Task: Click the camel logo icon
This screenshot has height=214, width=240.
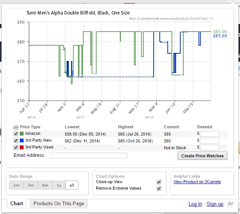Action: 230,204
